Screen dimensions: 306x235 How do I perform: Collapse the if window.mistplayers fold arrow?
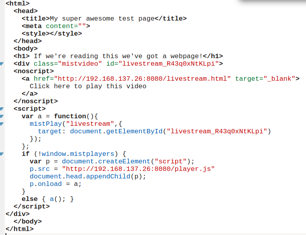pyautogui.click(x=2, y=154)
